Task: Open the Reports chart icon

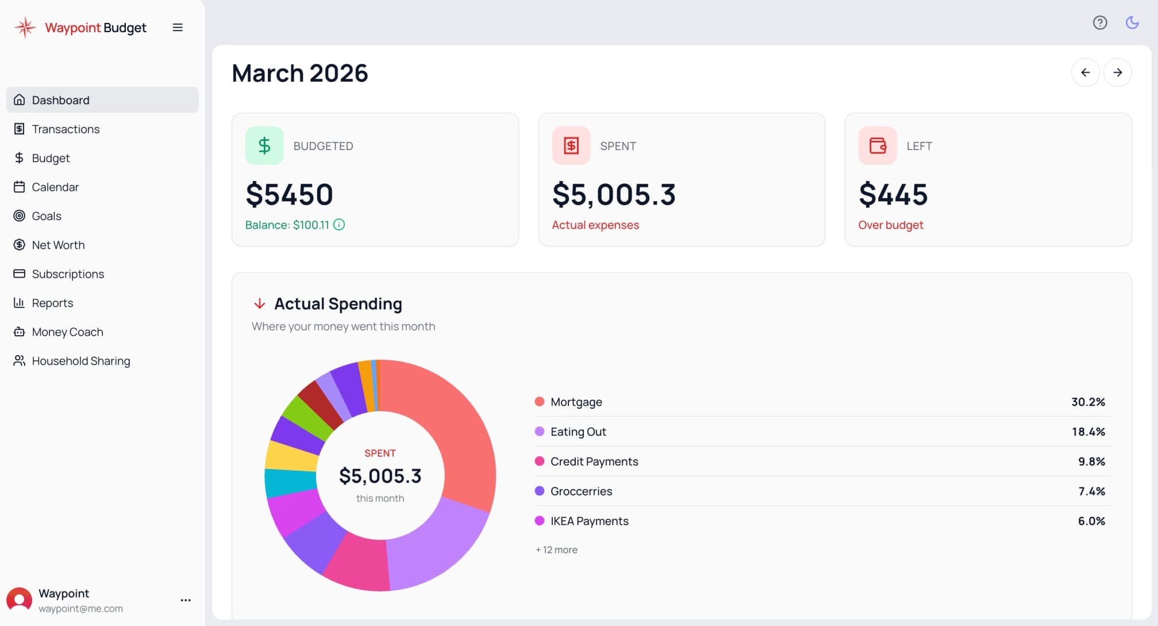Action: coord(19,302)
